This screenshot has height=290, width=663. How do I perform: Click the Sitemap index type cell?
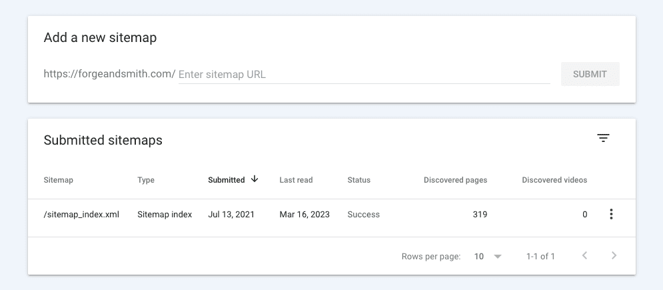click(165, 215)
